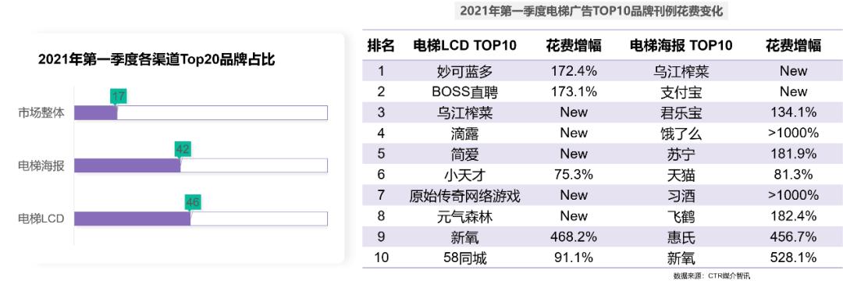
Task: Select the purple 市场整体 bar
Action: click(x=96, y=113)
